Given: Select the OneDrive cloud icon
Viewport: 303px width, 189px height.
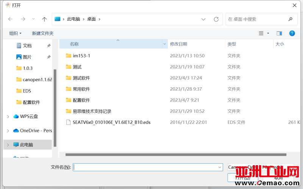Looking at the screenshot, I should click(x=16, y=131).
